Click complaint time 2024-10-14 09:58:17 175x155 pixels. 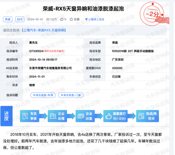click(43, 59)
